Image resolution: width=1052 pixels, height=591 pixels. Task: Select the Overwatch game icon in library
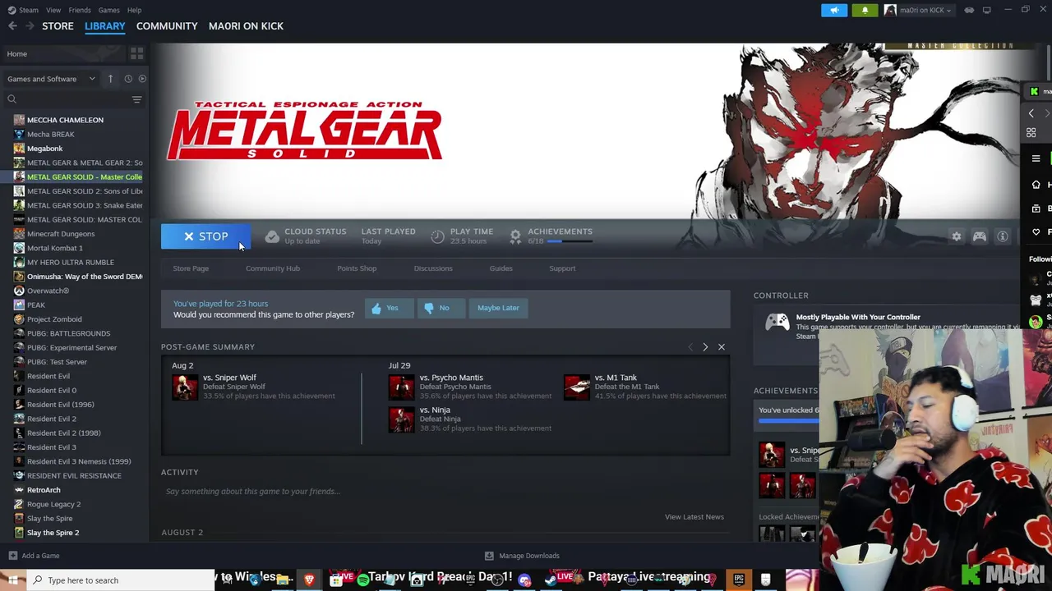click(19, 291)
